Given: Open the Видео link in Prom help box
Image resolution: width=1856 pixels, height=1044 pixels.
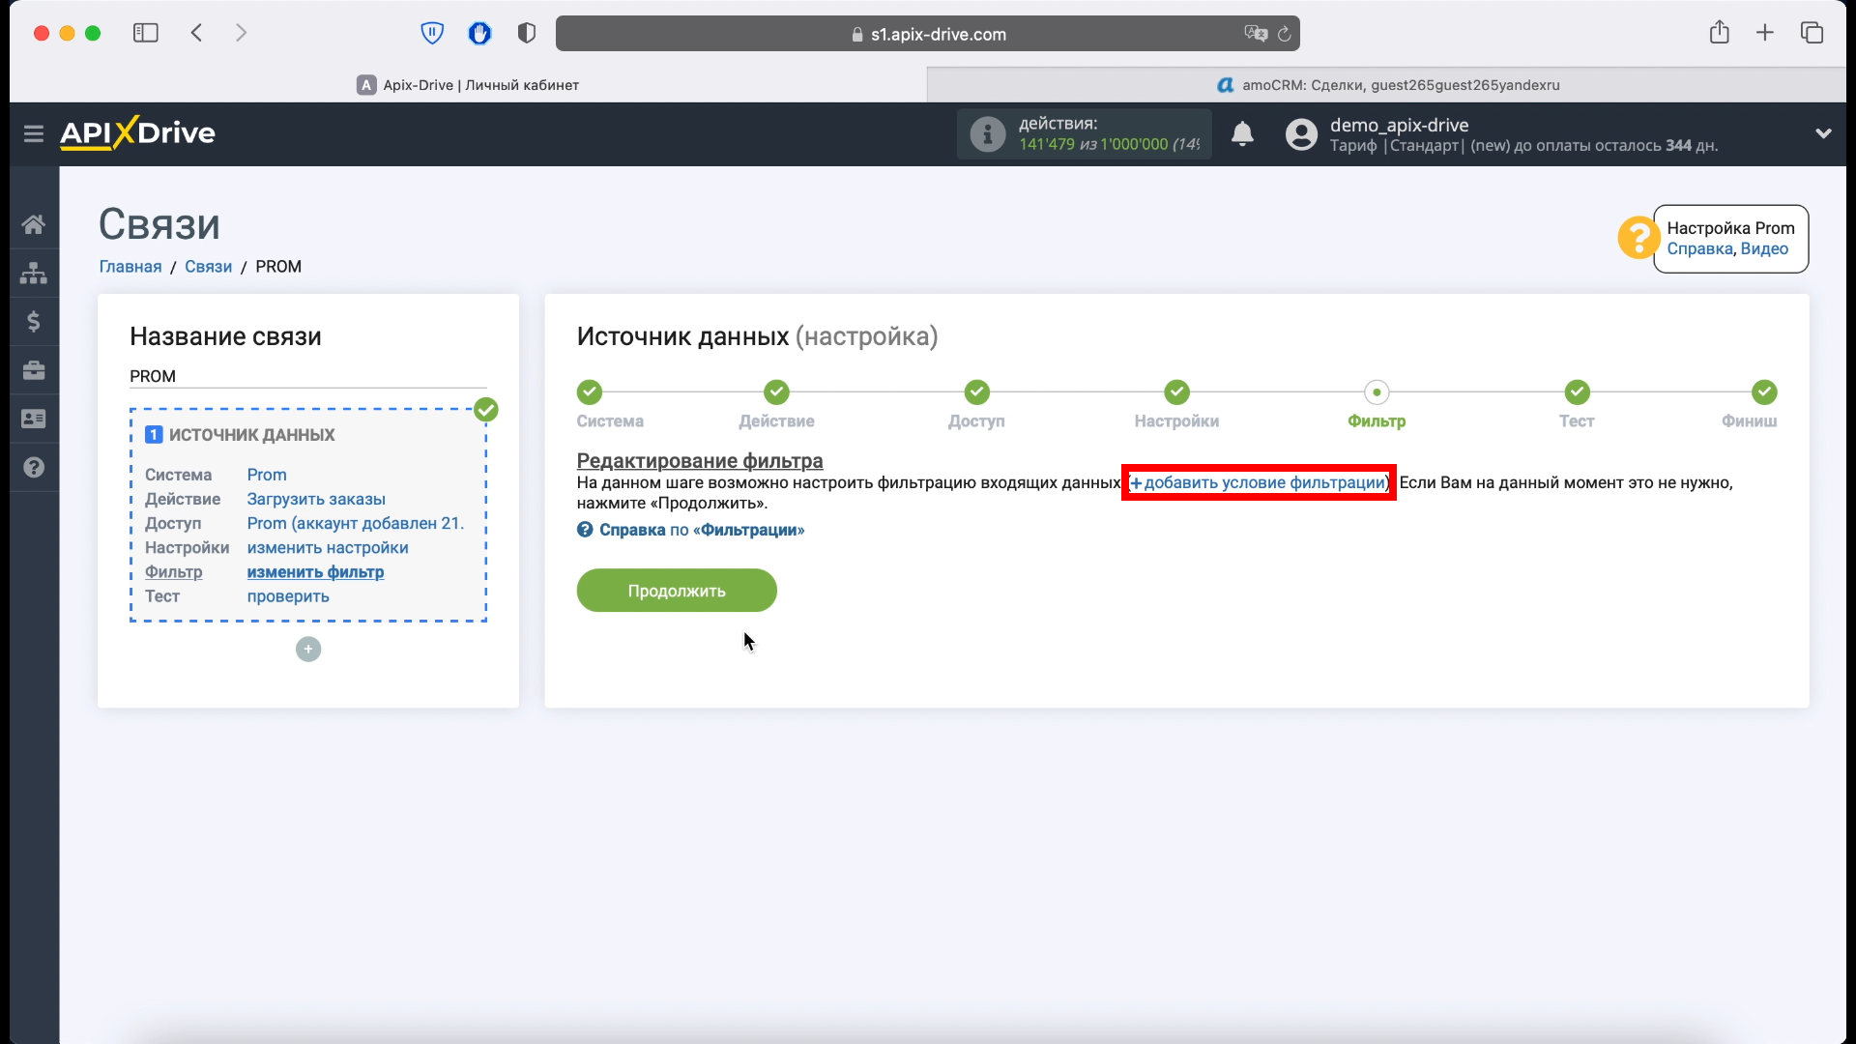Looking at the screenshot, I should pyautogui.click(x=1764, y=248).
